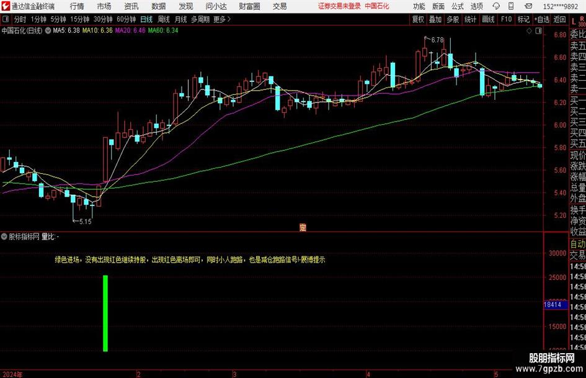Open the 功能 menu
586x378 pixels.
419,6
